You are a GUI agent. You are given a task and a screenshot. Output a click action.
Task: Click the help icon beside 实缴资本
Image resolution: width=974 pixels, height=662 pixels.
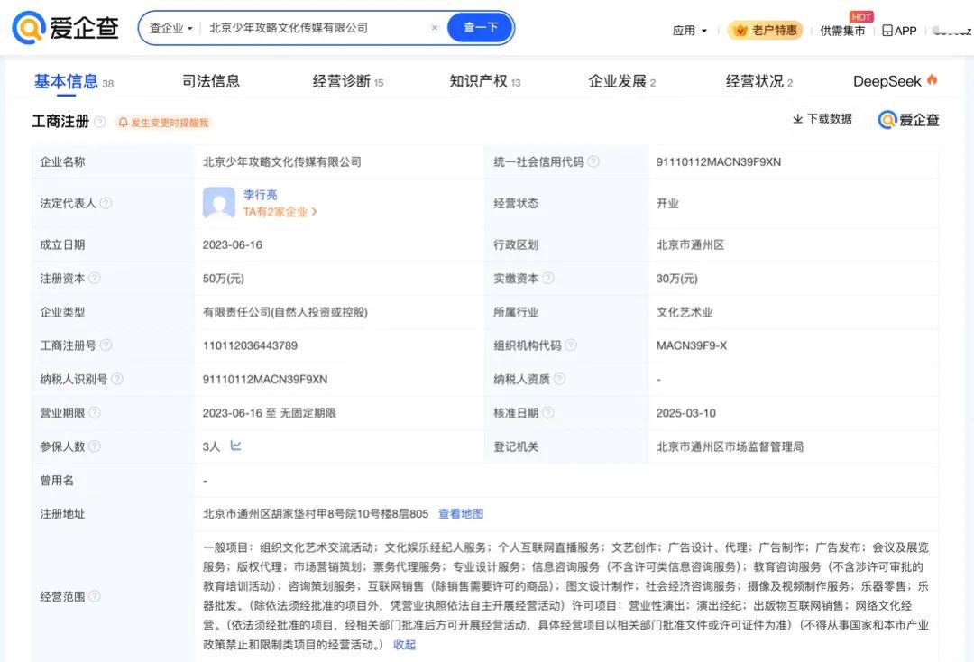coord(548,278)
